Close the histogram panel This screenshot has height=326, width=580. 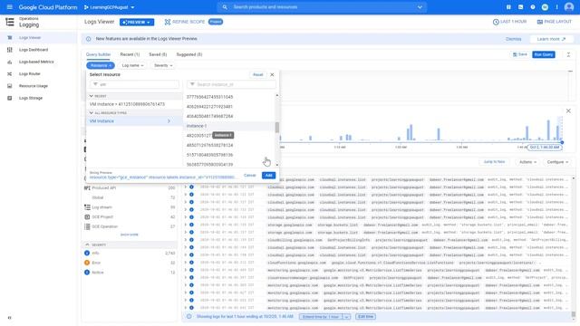point(568,110)
